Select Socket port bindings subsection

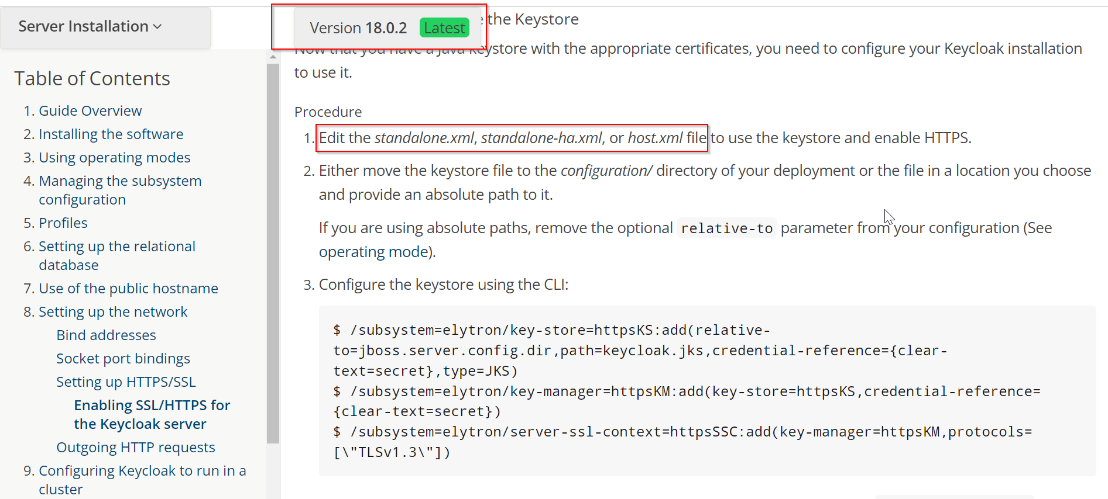[x=123, y=358]
